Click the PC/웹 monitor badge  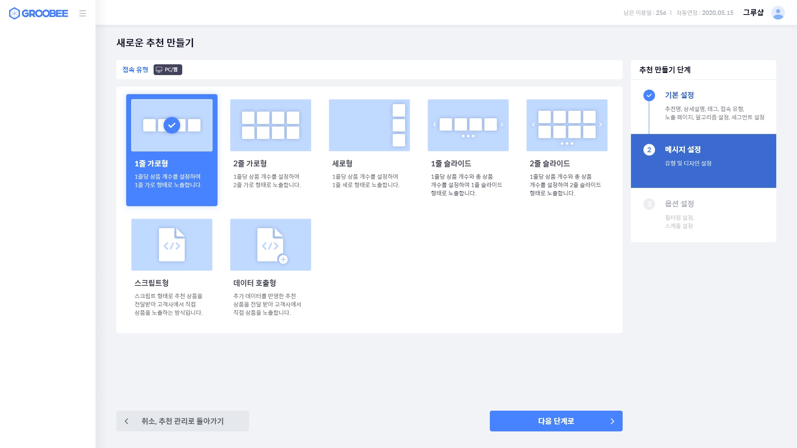168,70
